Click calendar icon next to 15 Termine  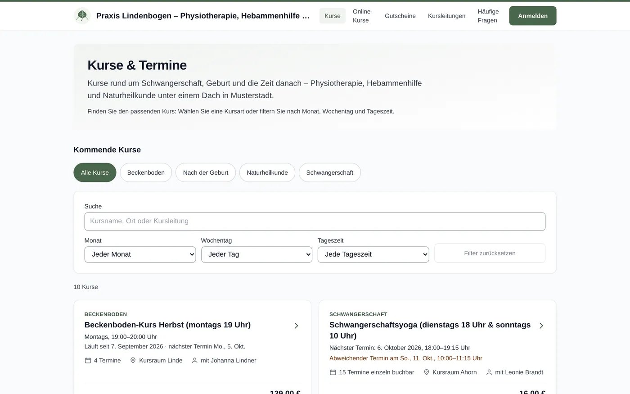(x=333, y=372)
